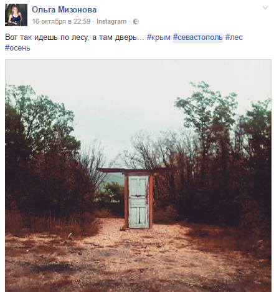Click the wooden roof beam above the door
This screenshot has height=292, width=274.
point(137,171)
